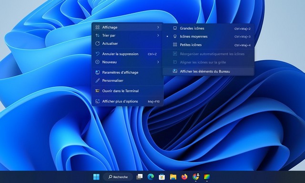
Task: Click the Maj+F10 shortcut text
Action: [153, 102]
